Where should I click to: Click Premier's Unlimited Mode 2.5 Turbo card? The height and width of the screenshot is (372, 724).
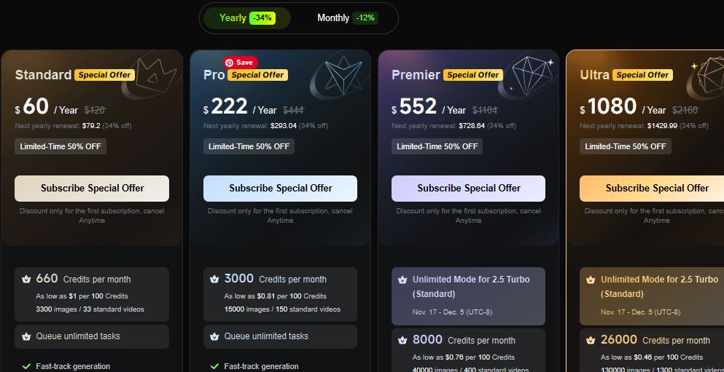468,295
